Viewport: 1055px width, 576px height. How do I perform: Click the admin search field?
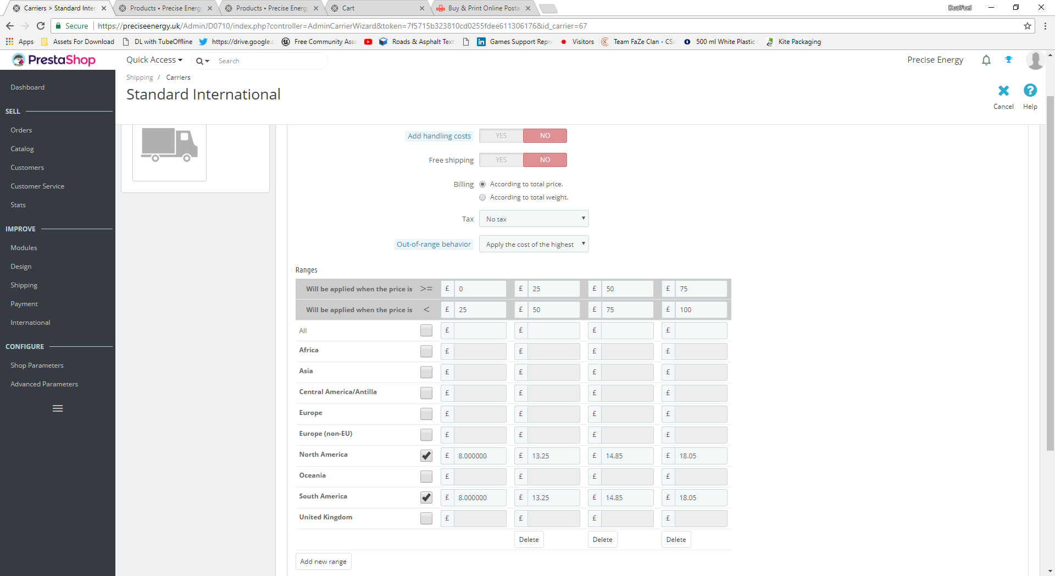tap(269, 61)
